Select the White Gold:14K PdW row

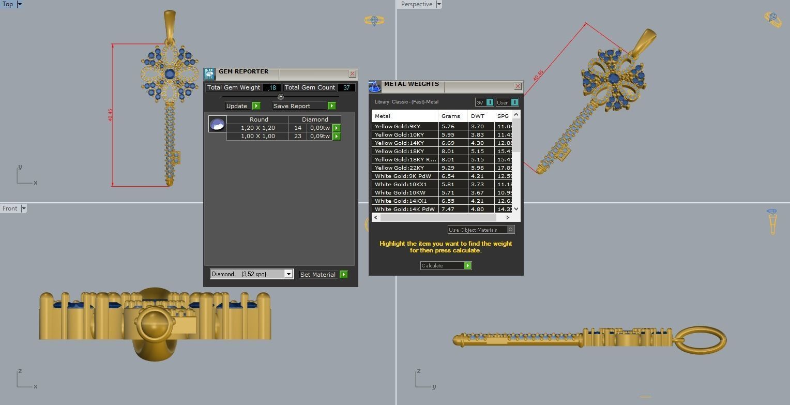click(442, 209)
